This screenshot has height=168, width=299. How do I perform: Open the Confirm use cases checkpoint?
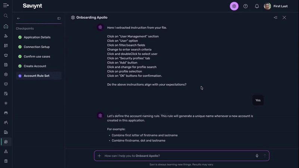[37, 57]
